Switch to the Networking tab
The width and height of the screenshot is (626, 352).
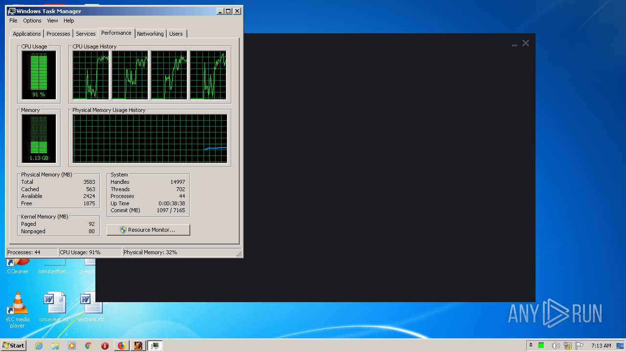click(x=150, y=34)
